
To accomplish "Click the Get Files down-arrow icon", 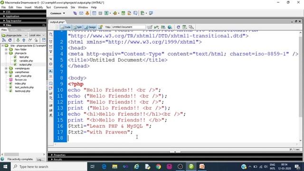I will [18, 40].
